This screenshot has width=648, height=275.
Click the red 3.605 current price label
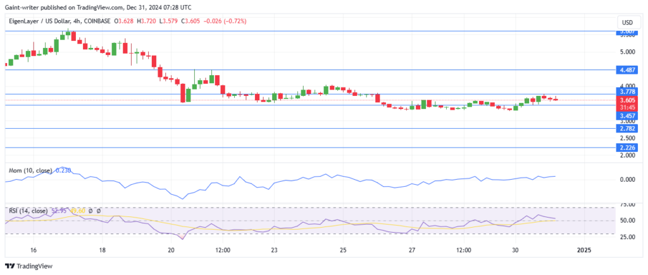[x=626, y=100]
